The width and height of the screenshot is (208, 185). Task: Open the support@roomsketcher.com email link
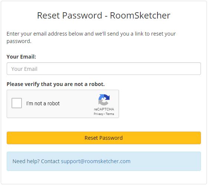(96, 161)
